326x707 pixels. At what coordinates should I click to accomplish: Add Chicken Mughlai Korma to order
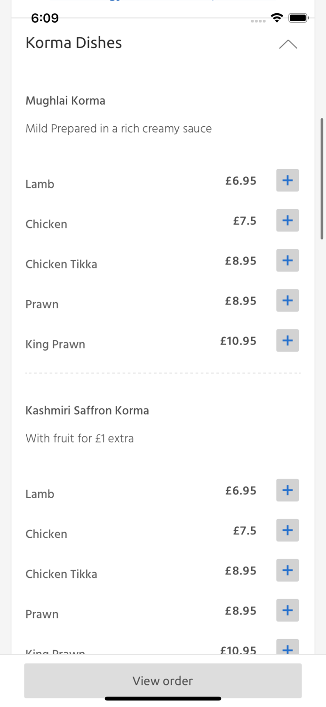click(287, 220)
